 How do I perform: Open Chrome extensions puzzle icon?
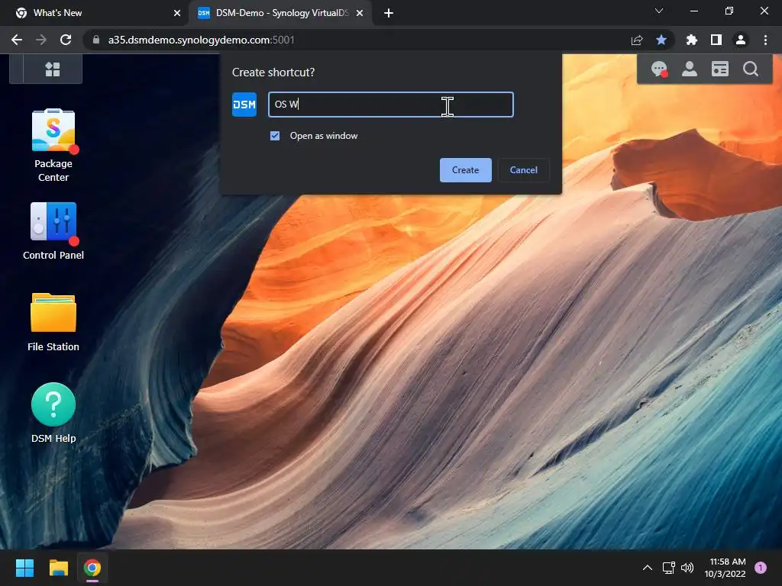coord(691,40)
